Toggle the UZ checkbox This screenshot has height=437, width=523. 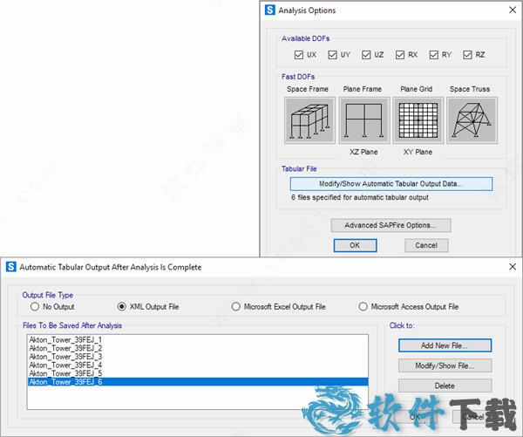pos(366,55)
